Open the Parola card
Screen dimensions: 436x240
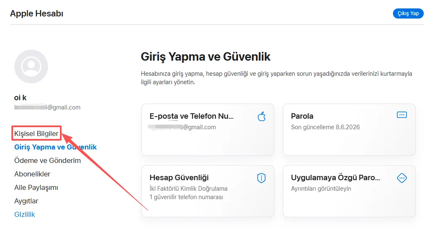(x=349, y=130)
